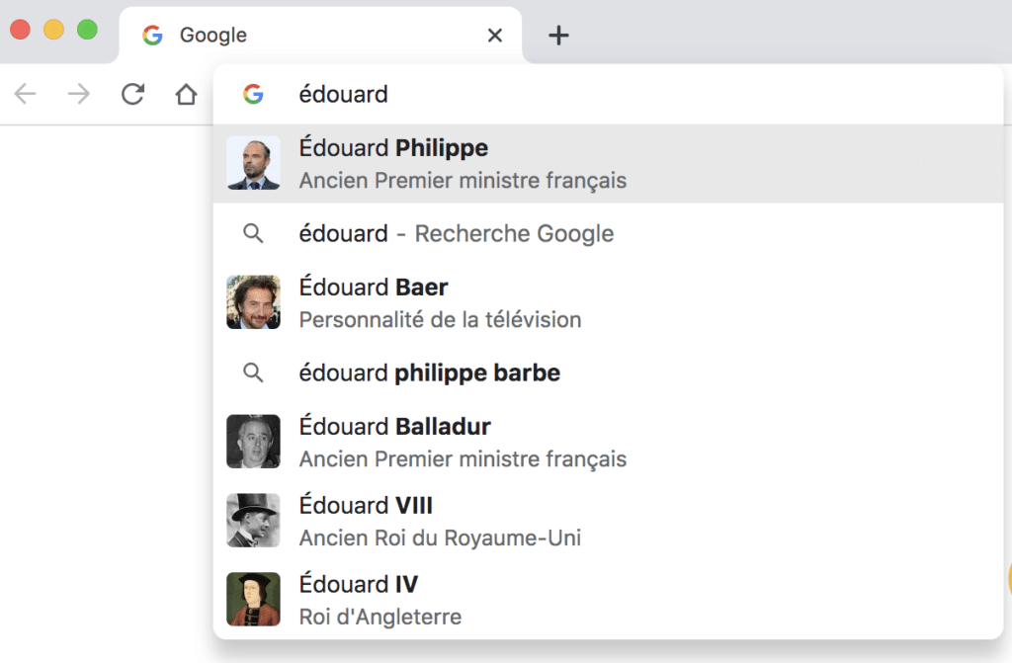Screen dimensions: 1012x663
Task: Click Édouard Baer's portrait thumbnail
Action: point(253,302)
